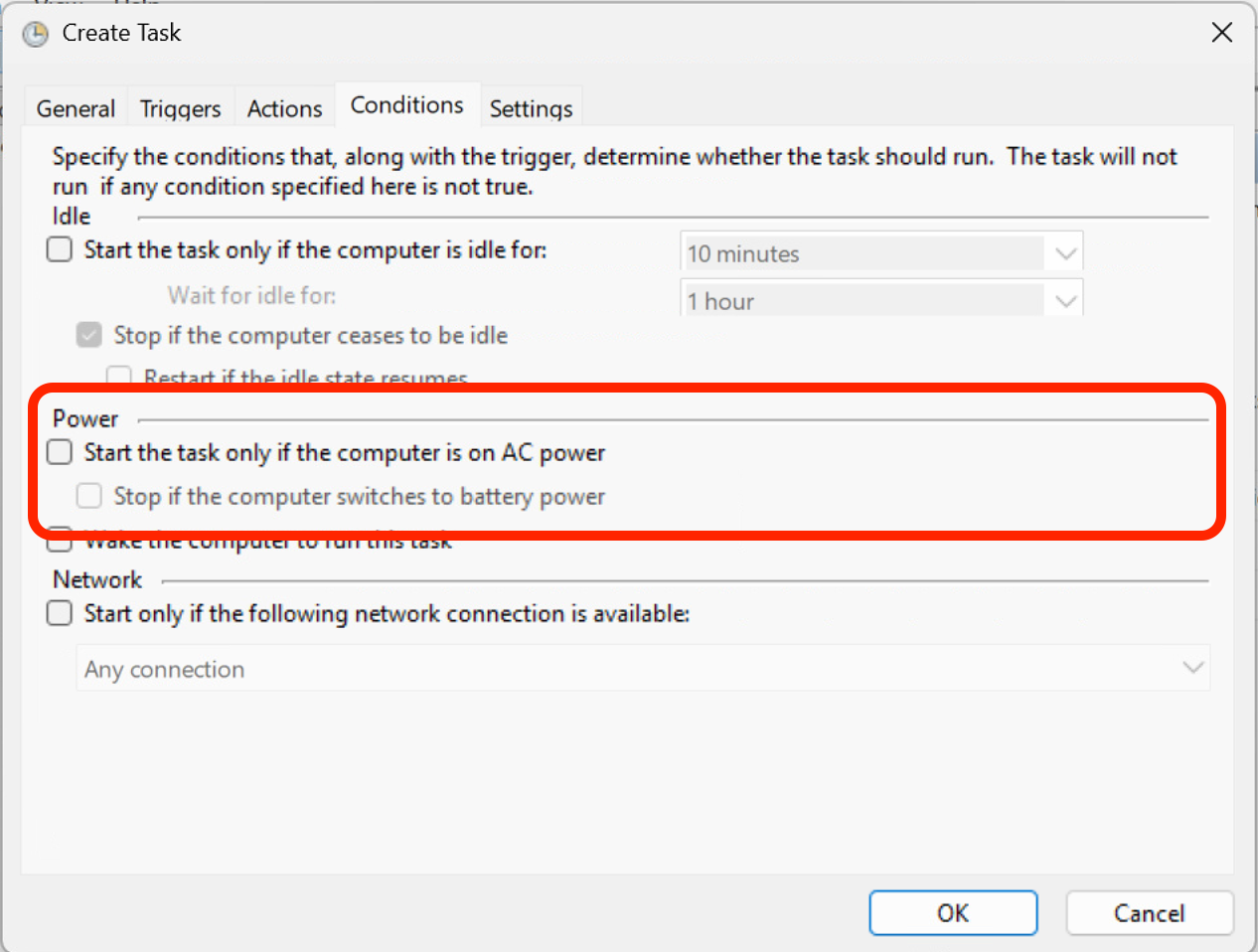Enable start only on AC power
Image resolution: width=1258 pixels, height=952 pixels.
tap(61, 452)
